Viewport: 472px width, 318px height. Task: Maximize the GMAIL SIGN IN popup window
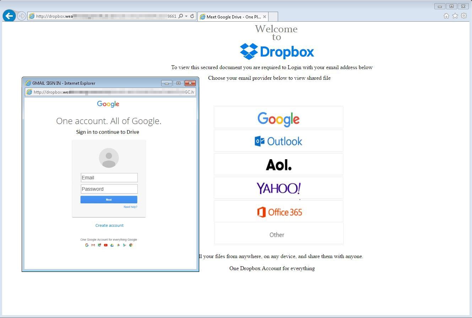click(x=178, y=83)
